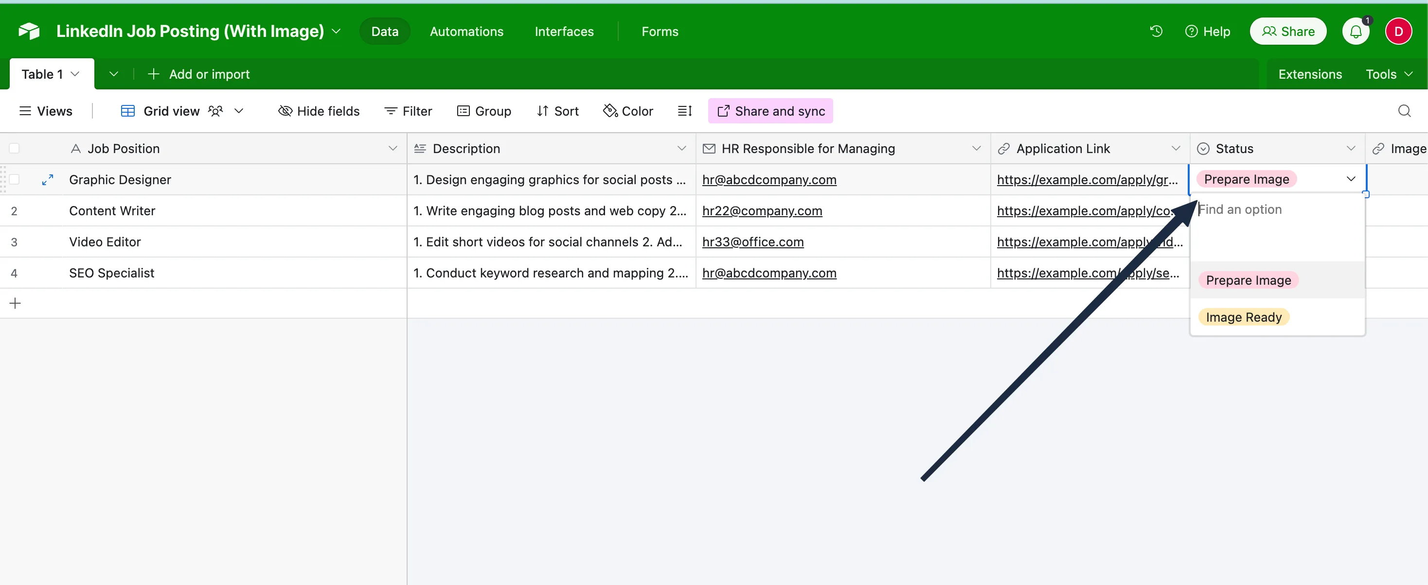The height and width of the screenshot is (585, 1428).
Task: Expand table list chevron
Action: (114, 74)
